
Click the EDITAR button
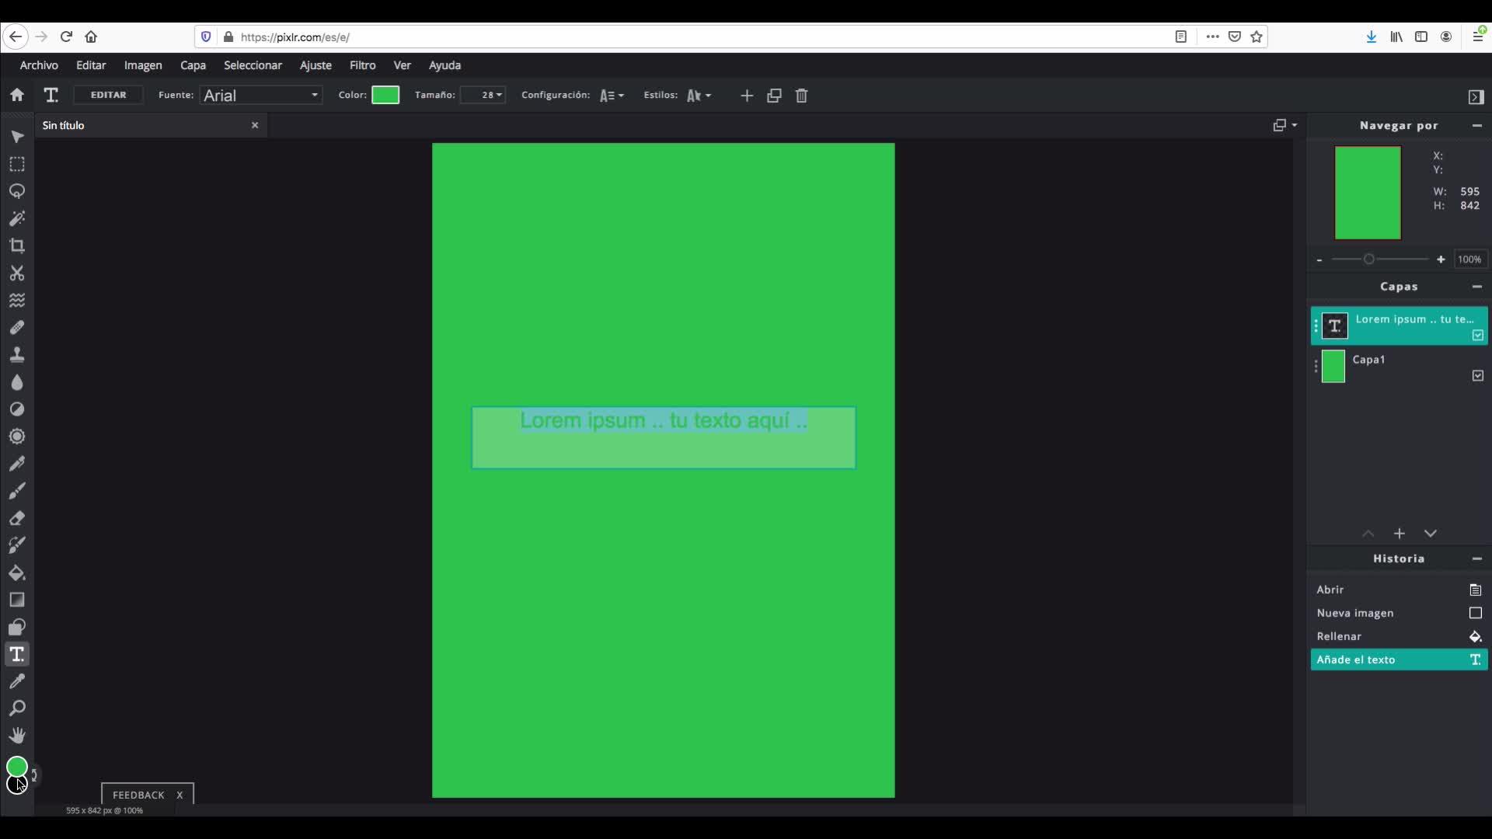(108, 95)
